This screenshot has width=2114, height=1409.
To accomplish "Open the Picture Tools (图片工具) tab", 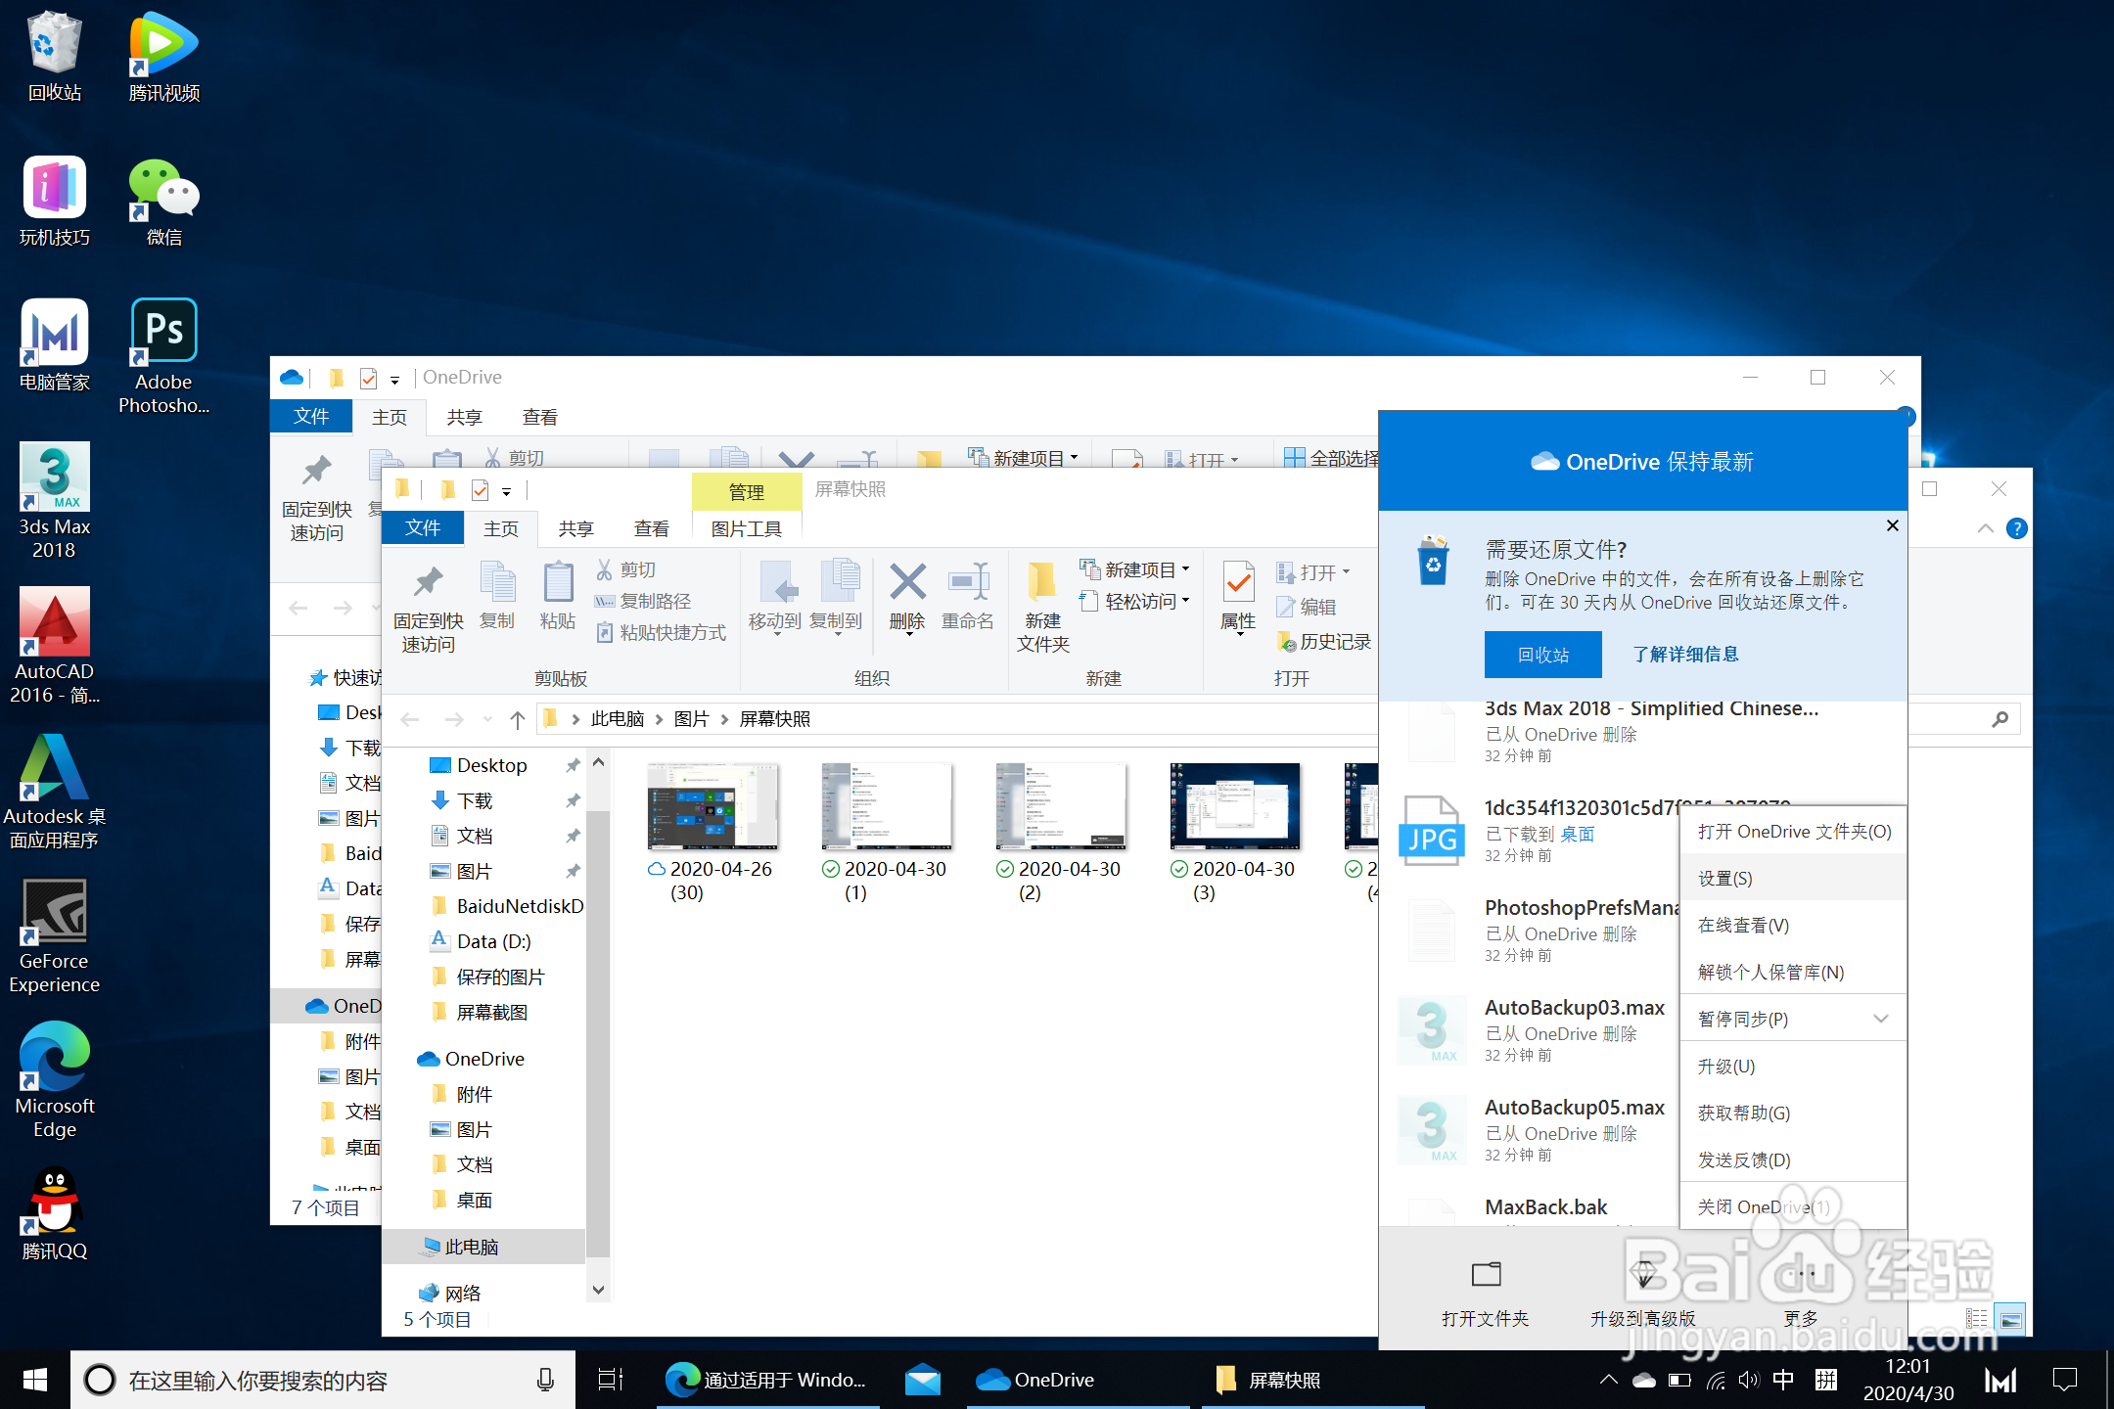I will [x=746, y=528].
